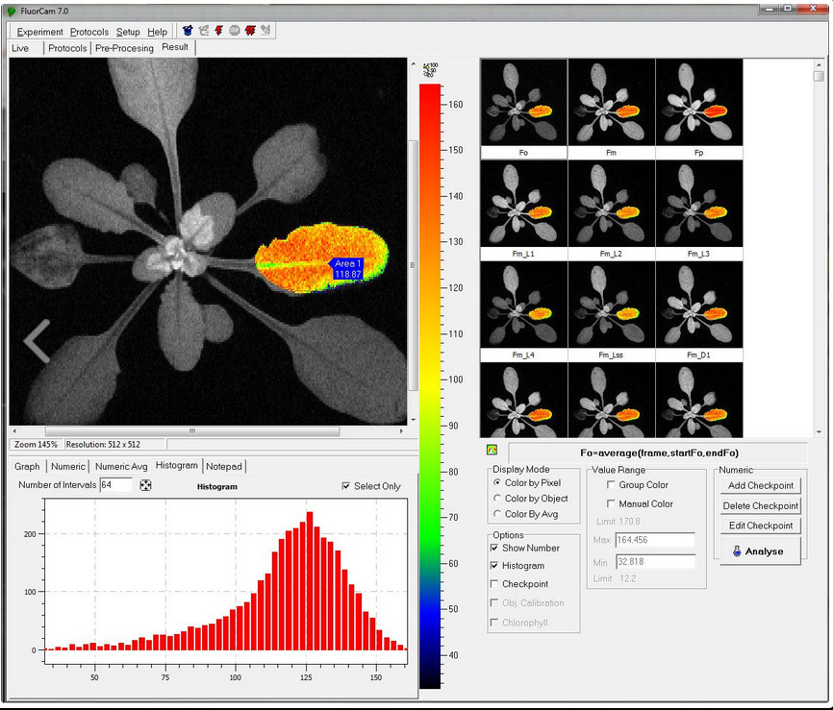Open the Help menu
Screen dimensions: 833x710
157,32
